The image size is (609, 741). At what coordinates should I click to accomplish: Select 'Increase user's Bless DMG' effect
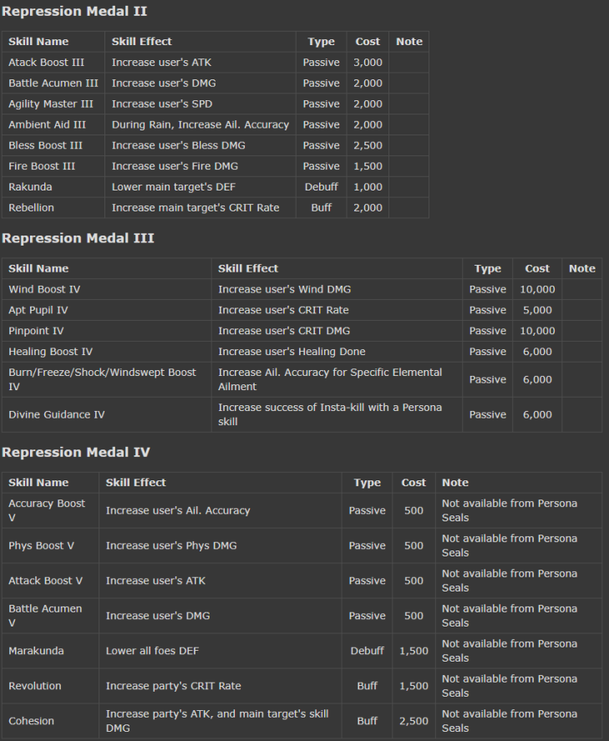(179, 145)
